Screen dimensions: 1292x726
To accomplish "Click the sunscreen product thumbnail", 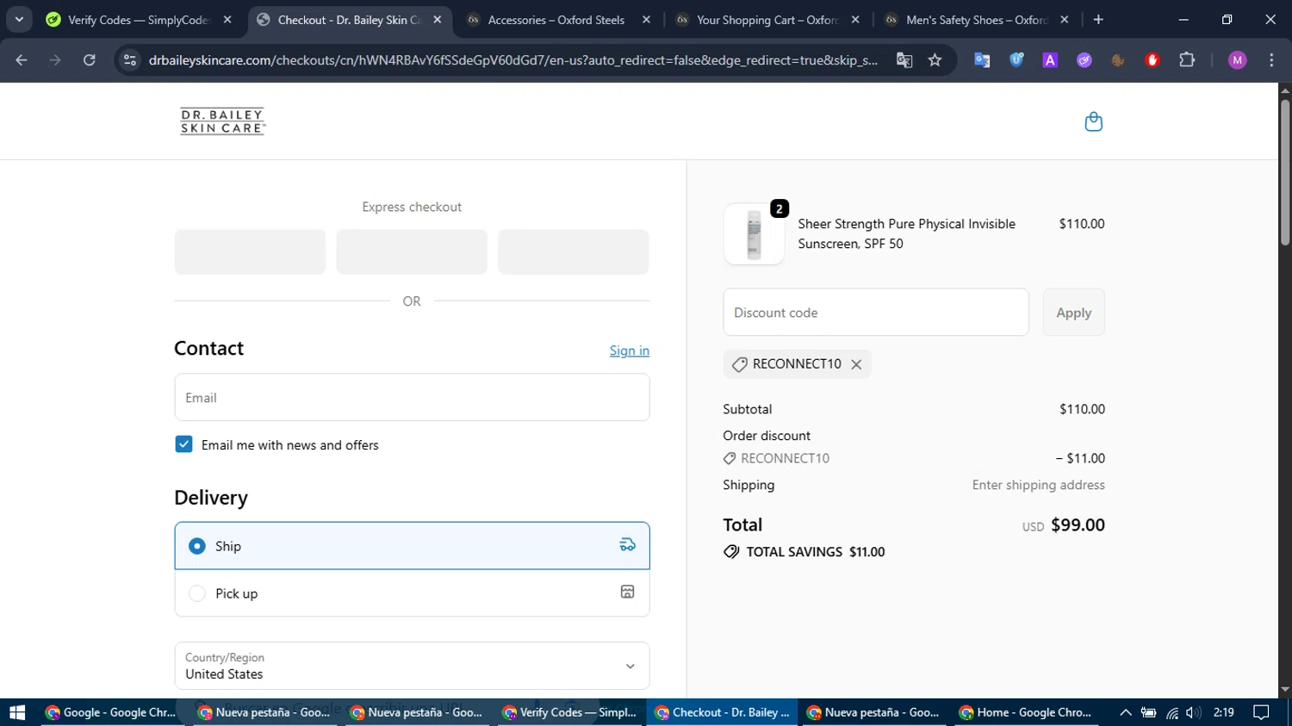I will tap(754, 234).
